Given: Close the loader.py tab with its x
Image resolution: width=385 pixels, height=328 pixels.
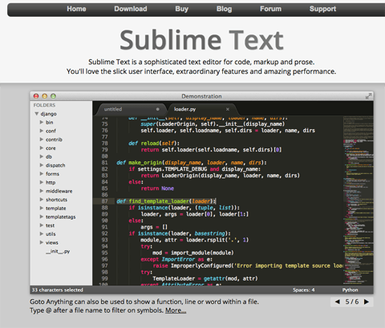Looking at the screenshot, I should pyautogui.click(x=228, y=109).
